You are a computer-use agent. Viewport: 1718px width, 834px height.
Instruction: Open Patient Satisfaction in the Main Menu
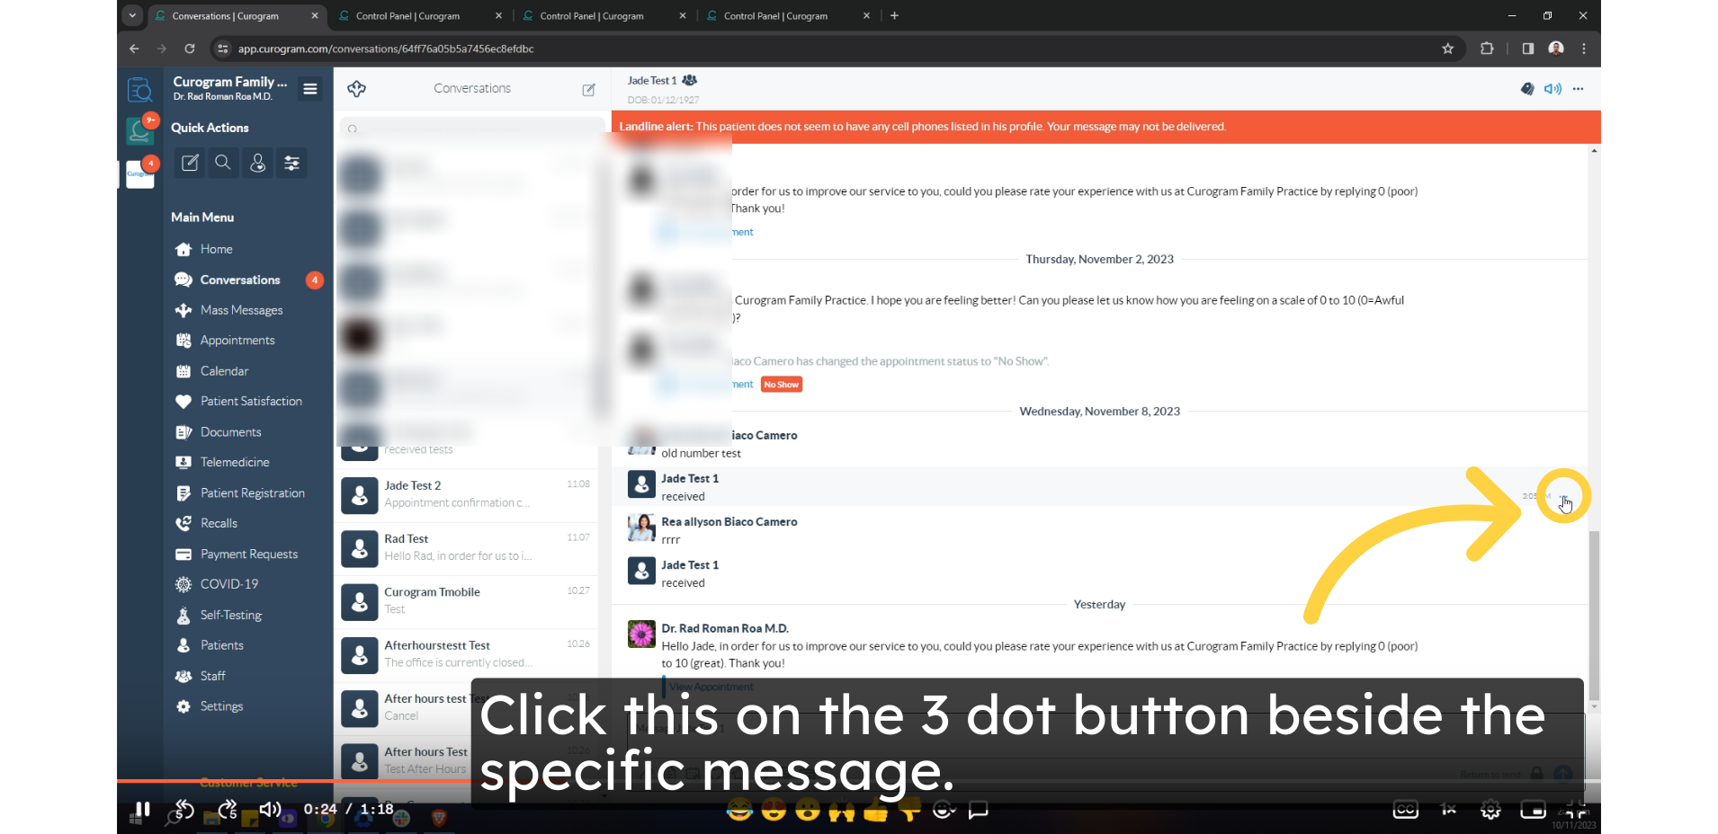[251, 402]
